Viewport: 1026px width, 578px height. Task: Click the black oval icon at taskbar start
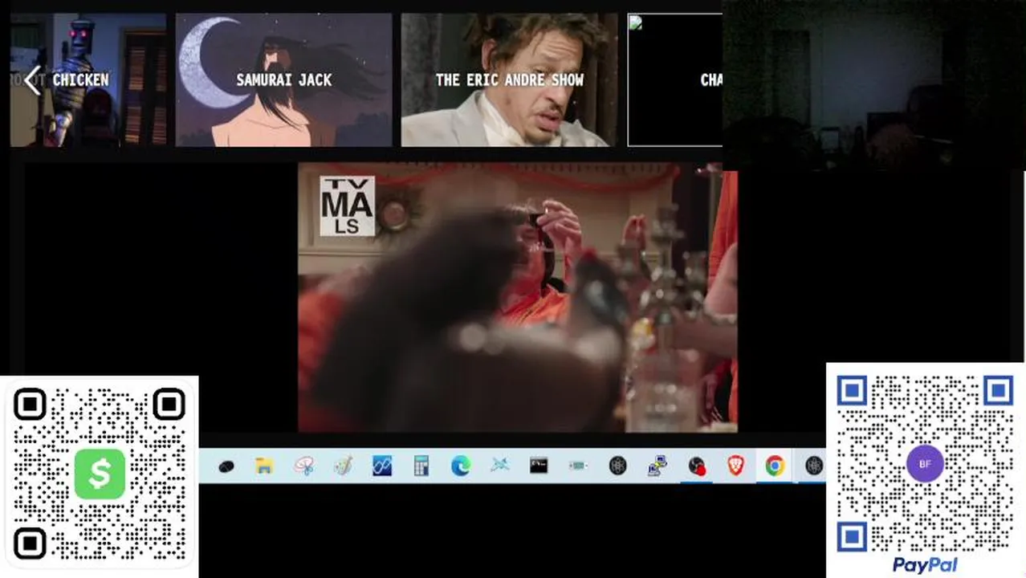[x=226, y=466]
